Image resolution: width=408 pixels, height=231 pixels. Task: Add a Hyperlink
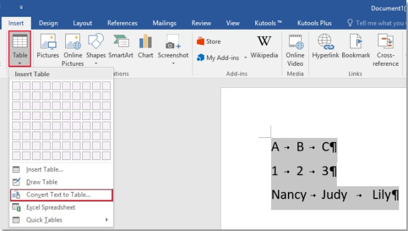point(325,48)
